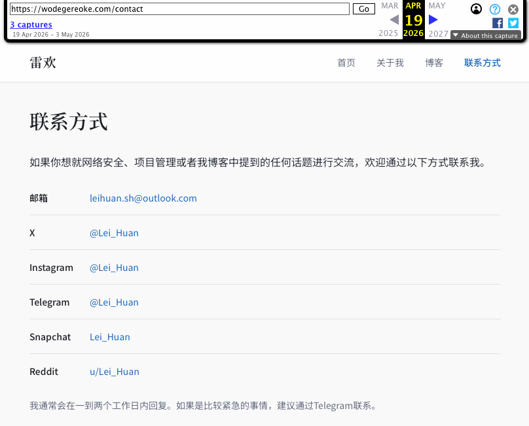Select the 2025 year in the timeline
This screenshot has height=426, width=529.
click(388, 33)
